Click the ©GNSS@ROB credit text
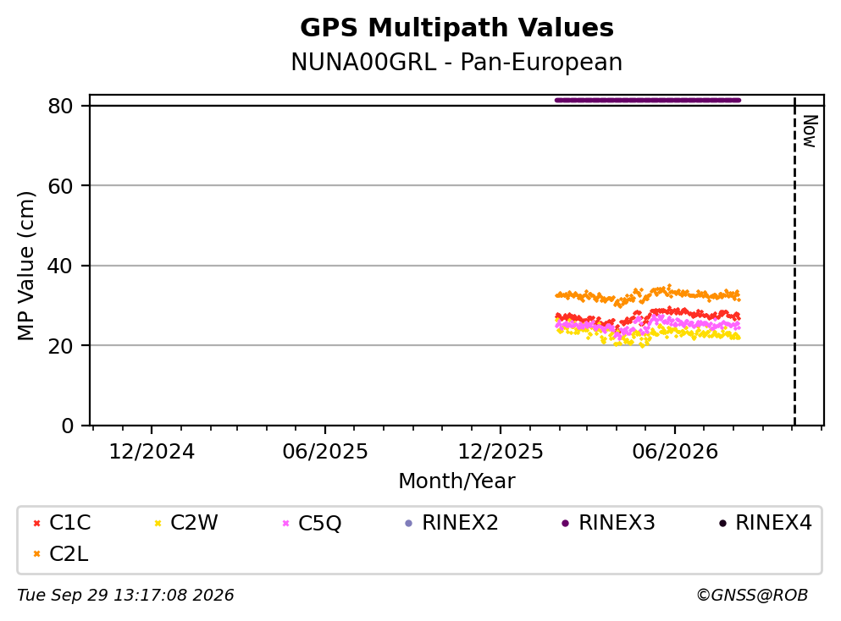841x621 pixels. pyautogui.click(x=752, y=595)
